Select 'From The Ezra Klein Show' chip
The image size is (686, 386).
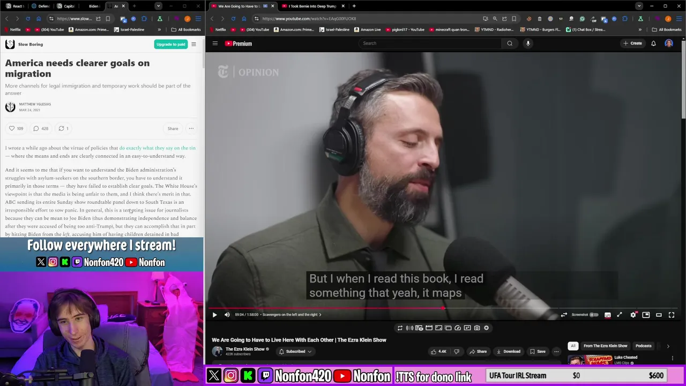[605, 346]
